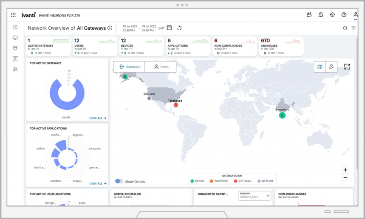This screenshot has height=219, width=365.
Task: Select the route path view icon
Action: (331, 67)
